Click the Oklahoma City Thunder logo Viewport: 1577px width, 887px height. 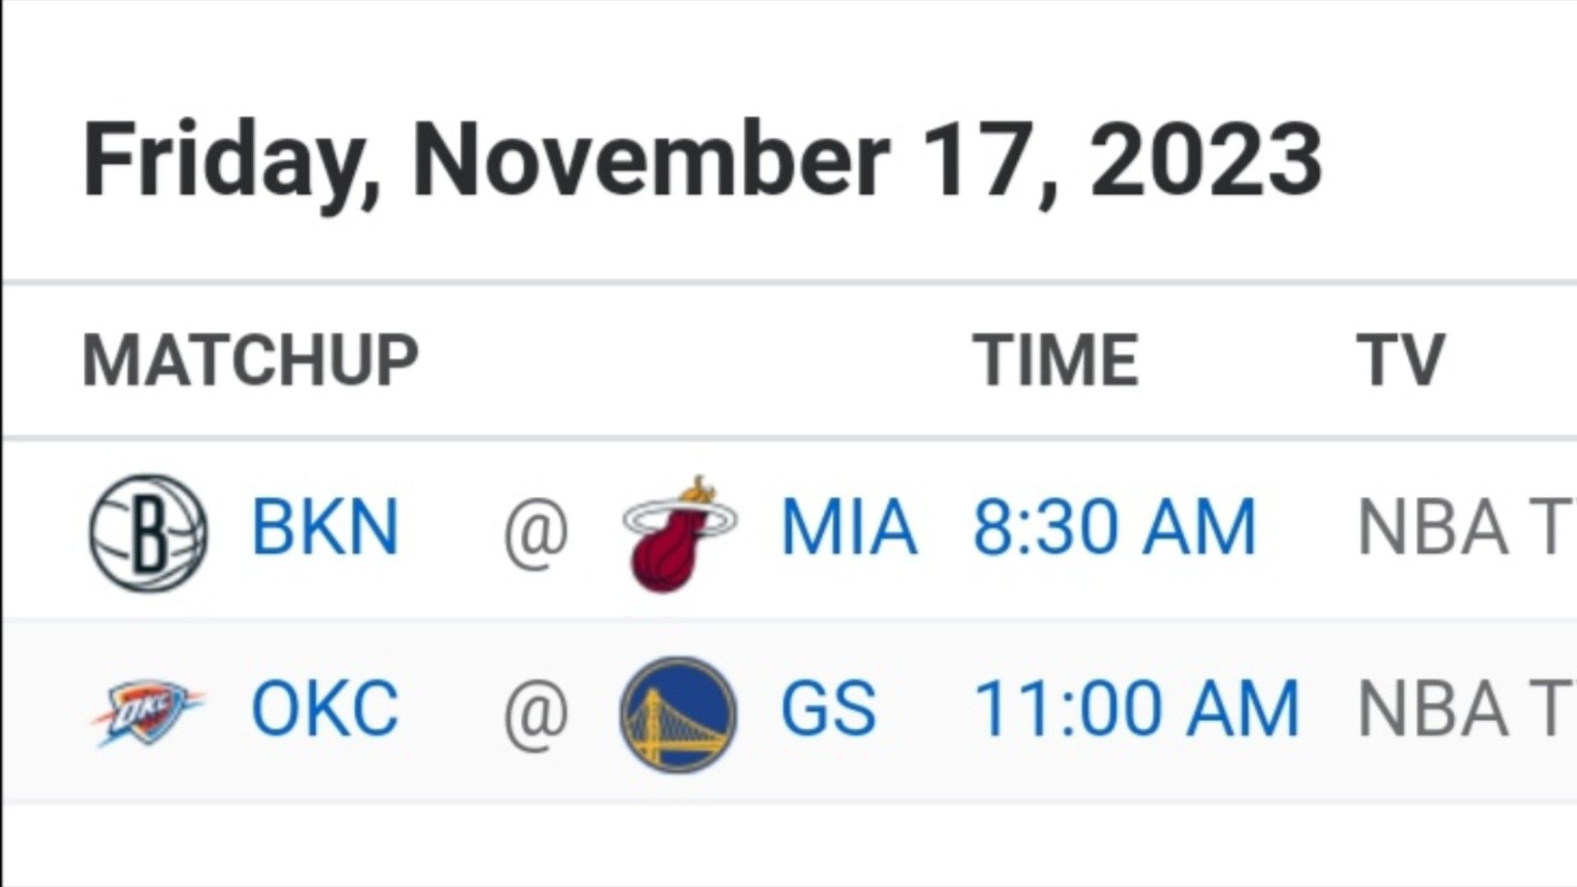click(x=147, y=711)
